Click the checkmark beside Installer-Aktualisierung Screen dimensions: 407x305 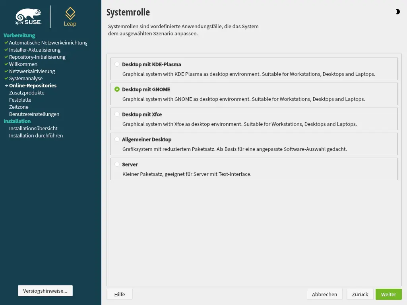[6, 50]
